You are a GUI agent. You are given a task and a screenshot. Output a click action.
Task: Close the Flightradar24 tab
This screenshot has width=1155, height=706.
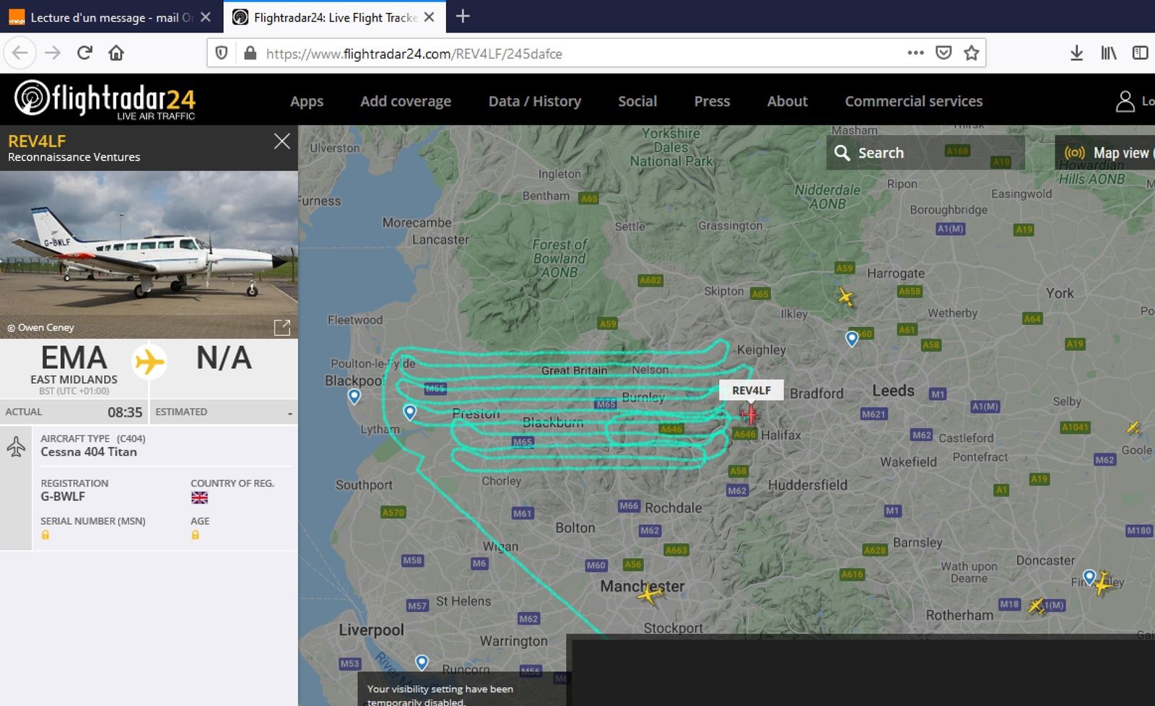coord(429,17)
